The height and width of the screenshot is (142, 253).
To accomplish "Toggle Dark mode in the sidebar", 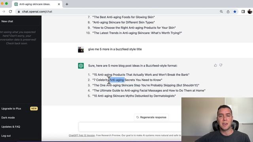I will tap(8, 118).
